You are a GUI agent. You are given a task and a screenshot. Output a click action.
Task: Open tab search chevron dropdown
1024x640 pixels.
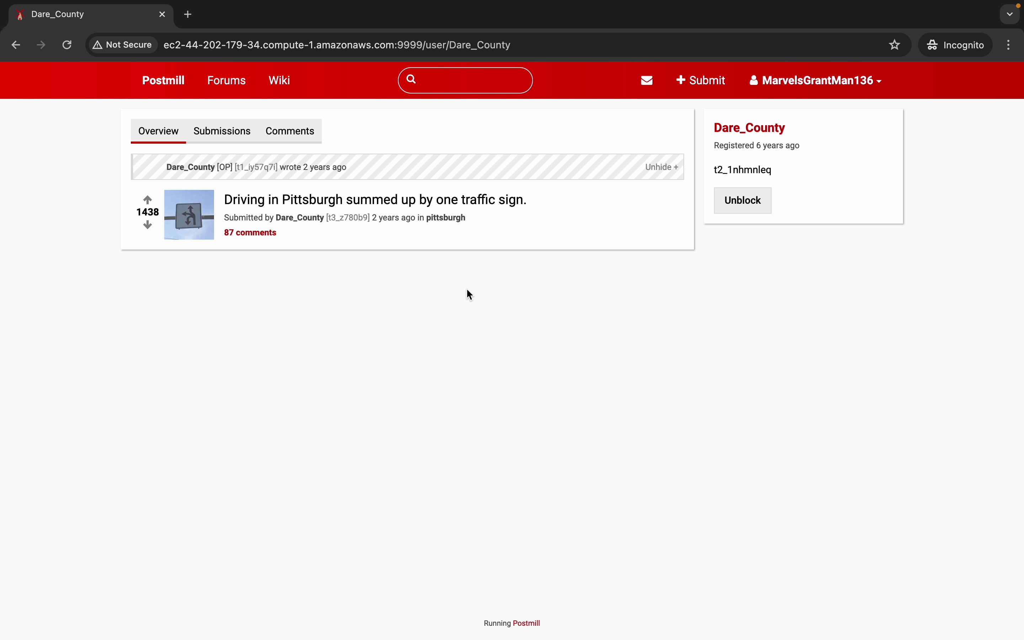coord(1010,14)
